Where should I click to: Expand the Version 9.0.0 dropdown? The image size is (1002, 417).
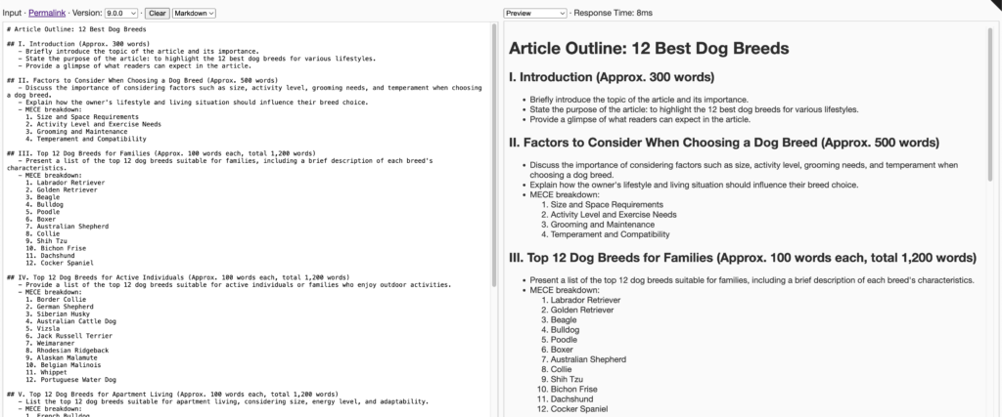pyautogui.click(x=122, y=14)
